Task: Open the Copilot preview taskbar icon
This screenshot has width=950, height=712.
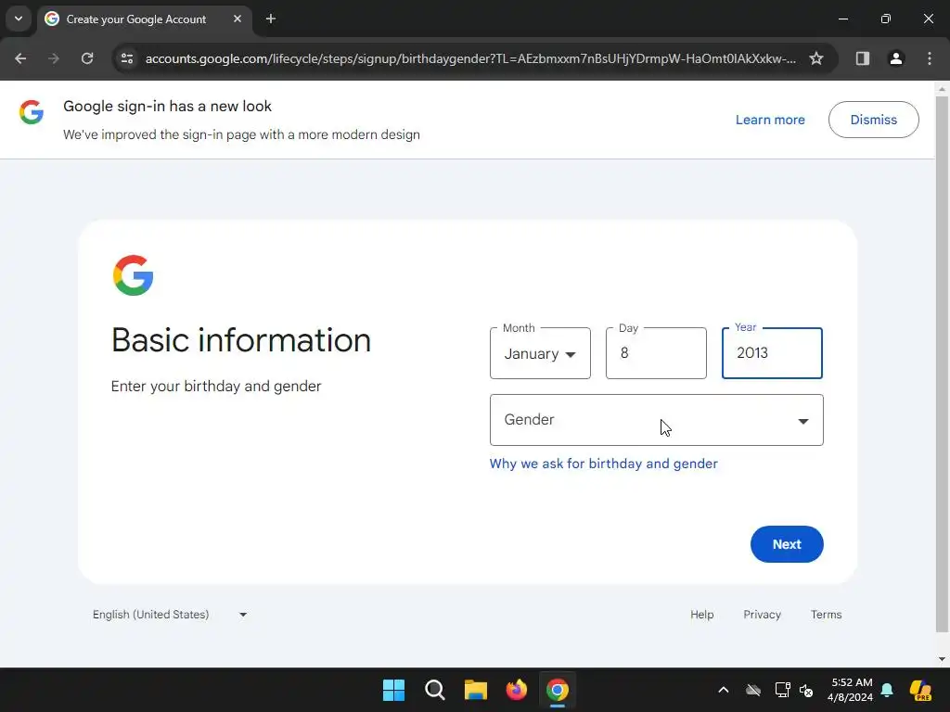Action: [920, 690]
